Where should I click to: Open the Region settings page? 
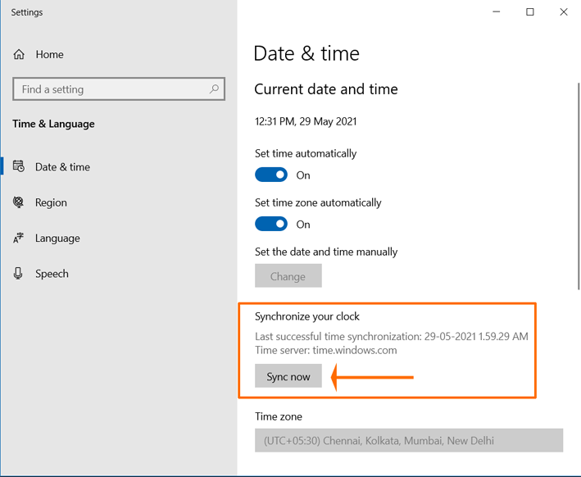click(x=51, y=202)
